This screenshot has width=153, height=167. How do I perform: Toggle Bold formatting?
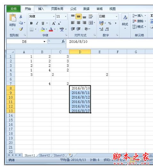[31, 23]
